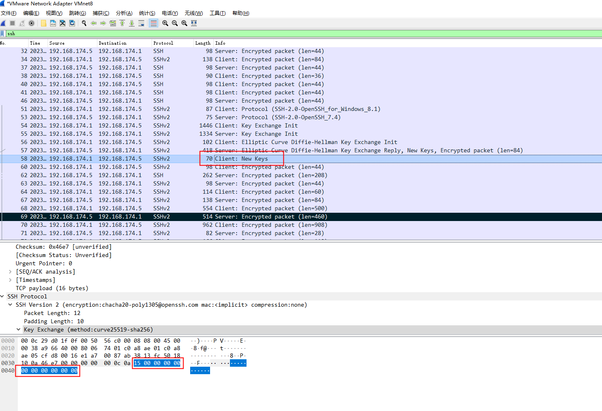Open the 工具(T) menu

tap(218, 13)
